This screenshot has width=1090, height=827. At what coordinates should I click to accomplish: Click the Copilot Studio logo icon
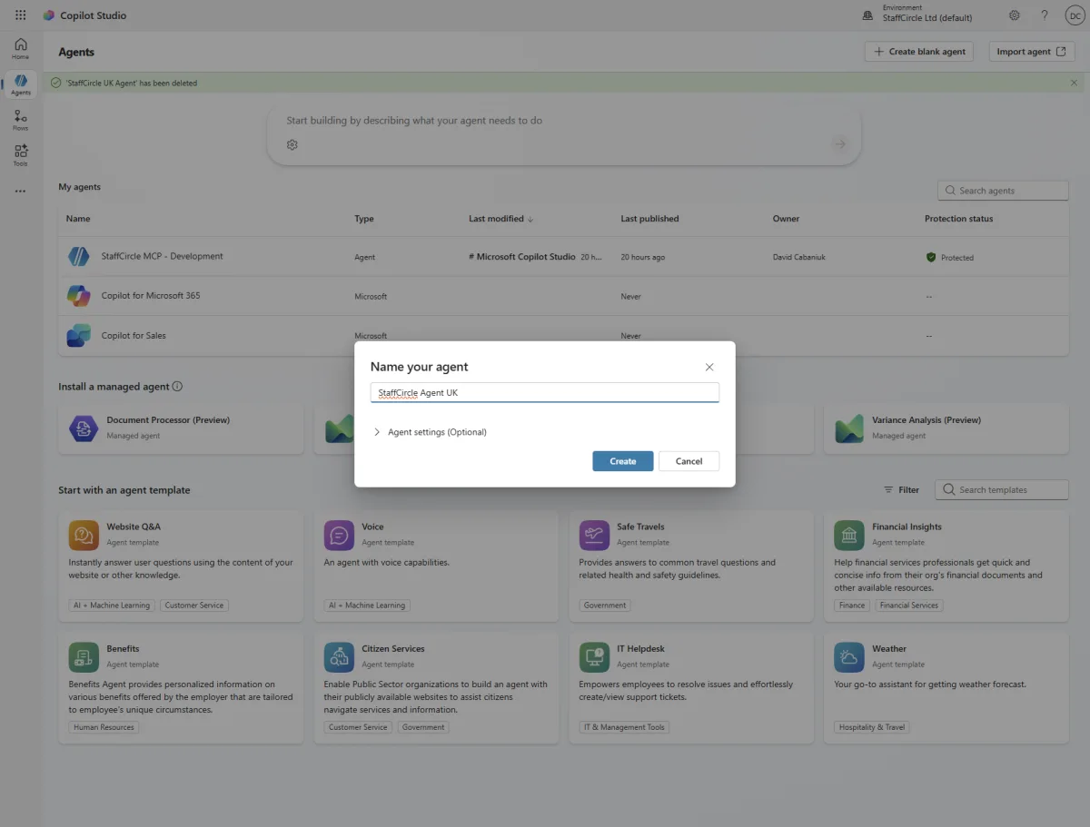click(x=49, y=15)
